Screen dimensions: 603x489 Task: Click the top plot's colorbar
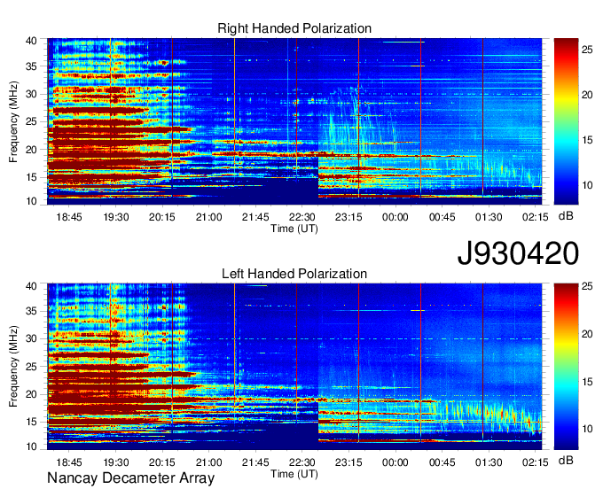point(566,121)
